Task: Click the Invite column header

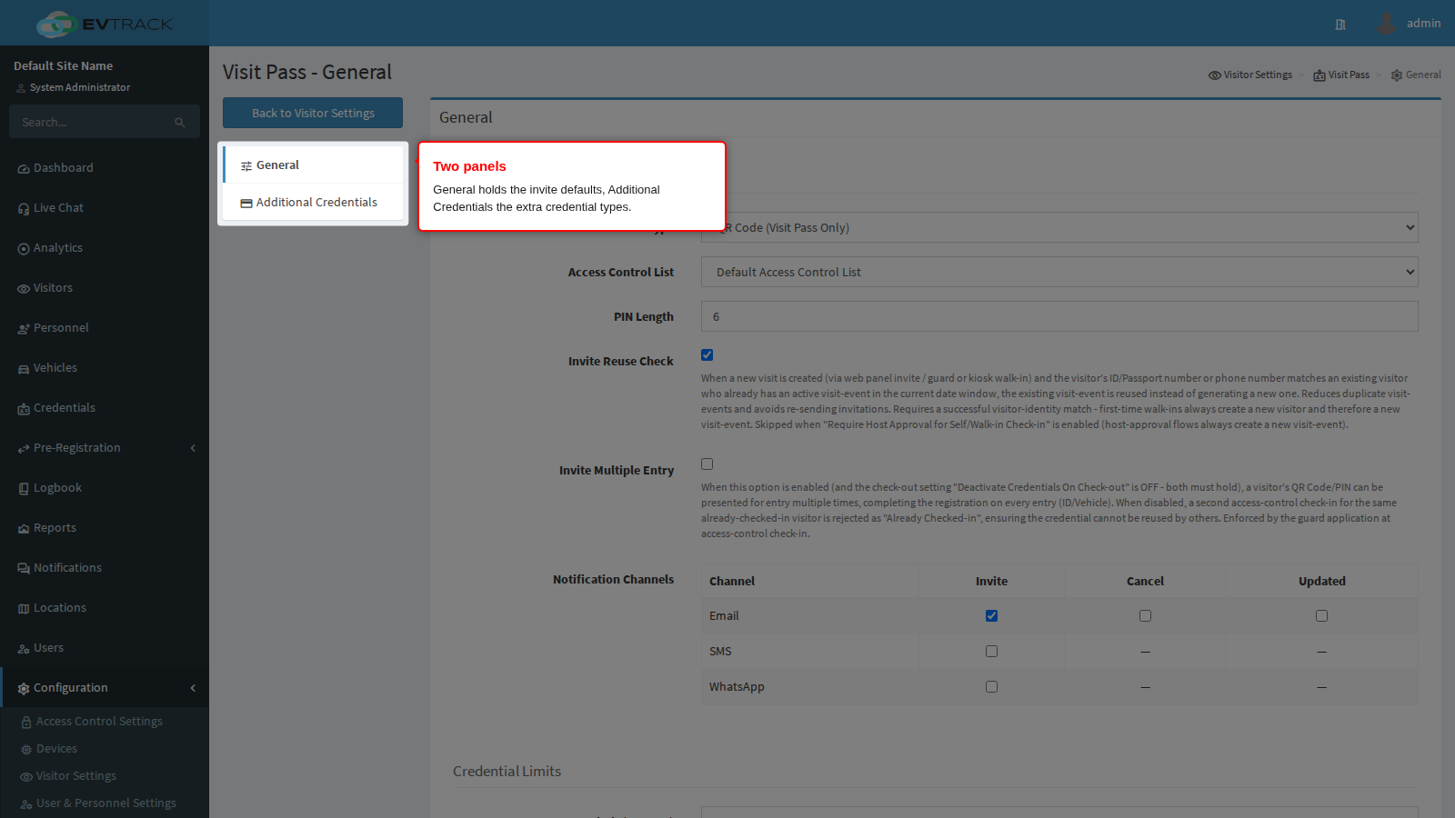Action: pyautogui.click(x=991, y=581)
